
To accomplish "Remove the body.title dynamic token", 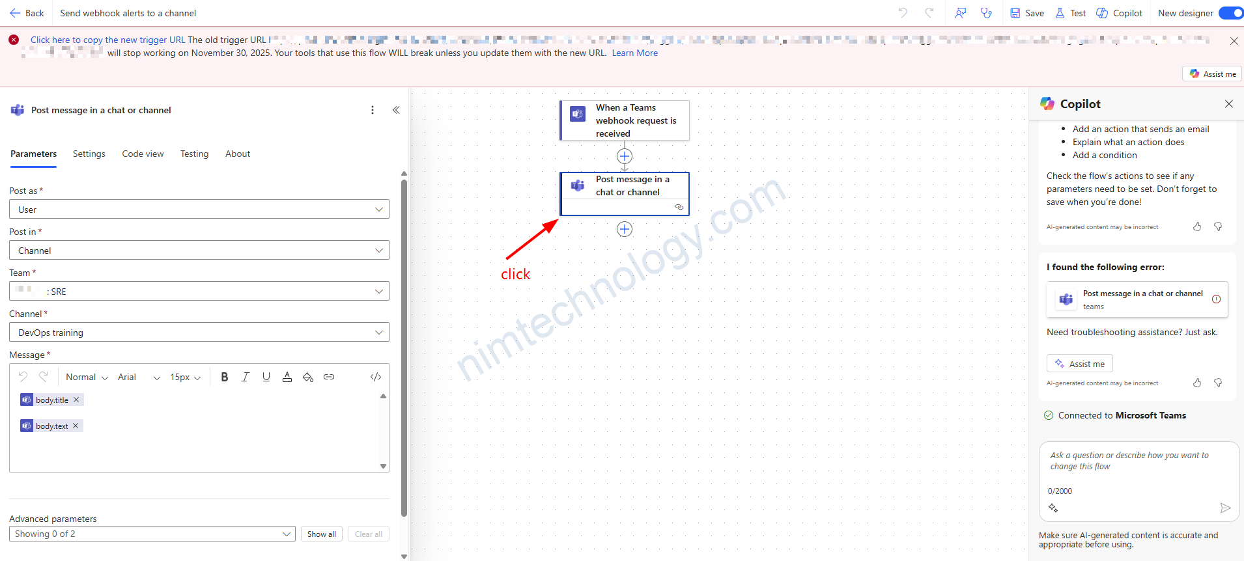I will point(76,400).
